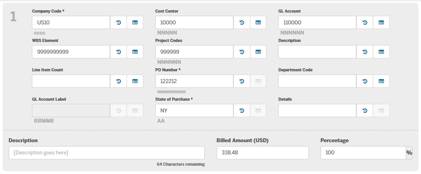Image resolution: width=421 pixels, height=174 pixels.
Task: Click the history icon beside Cost Center
Action: (241, 22)
